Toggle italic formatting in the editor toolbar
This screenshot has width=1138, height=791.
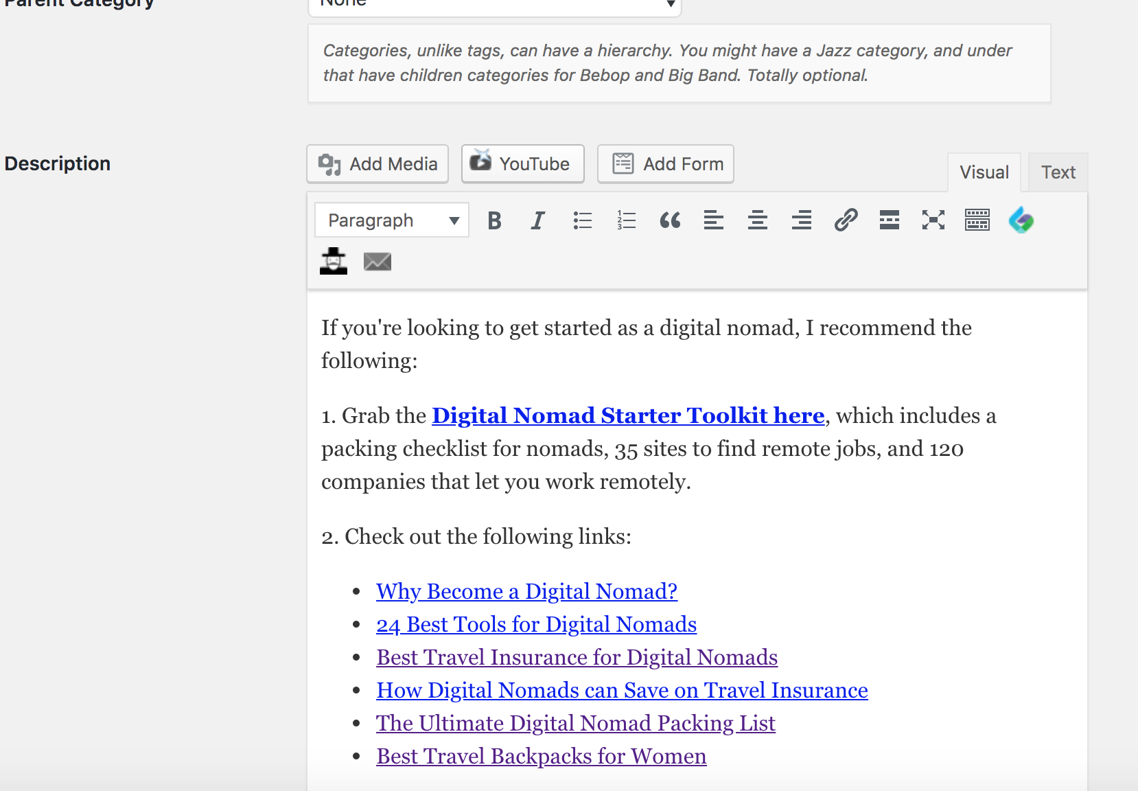click(x=538, y=220)
